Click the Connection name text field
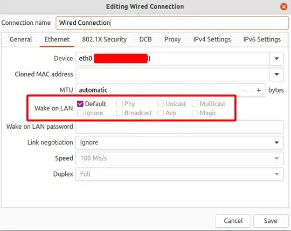This screenshot has width=291, height=231. [172, 23]
